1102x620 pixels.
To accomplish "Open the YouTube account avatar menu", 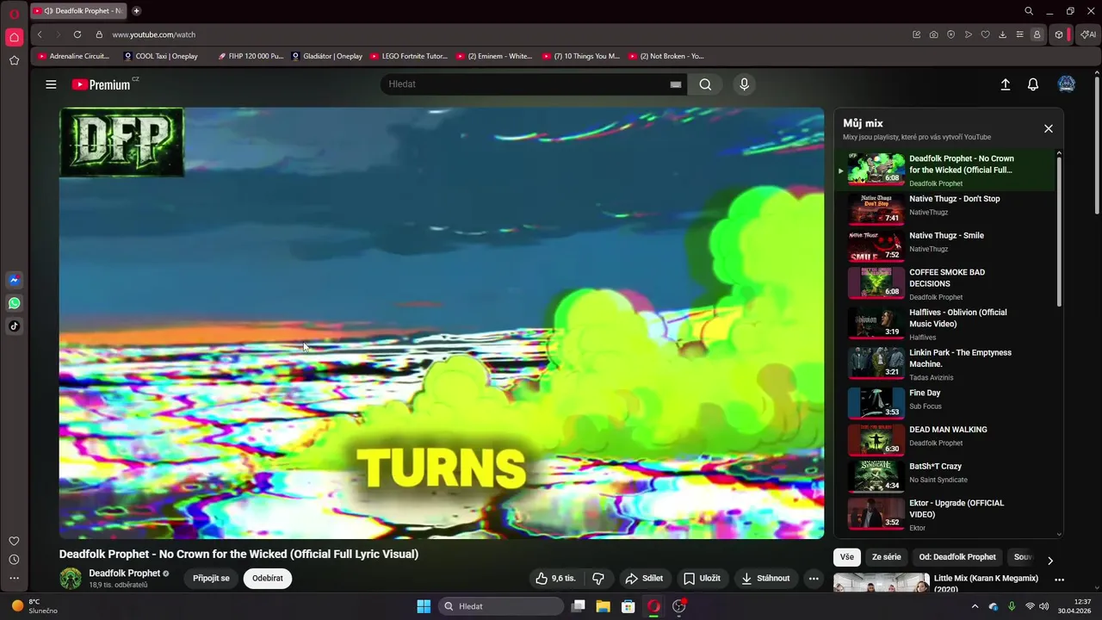I will pos(1067,84).
